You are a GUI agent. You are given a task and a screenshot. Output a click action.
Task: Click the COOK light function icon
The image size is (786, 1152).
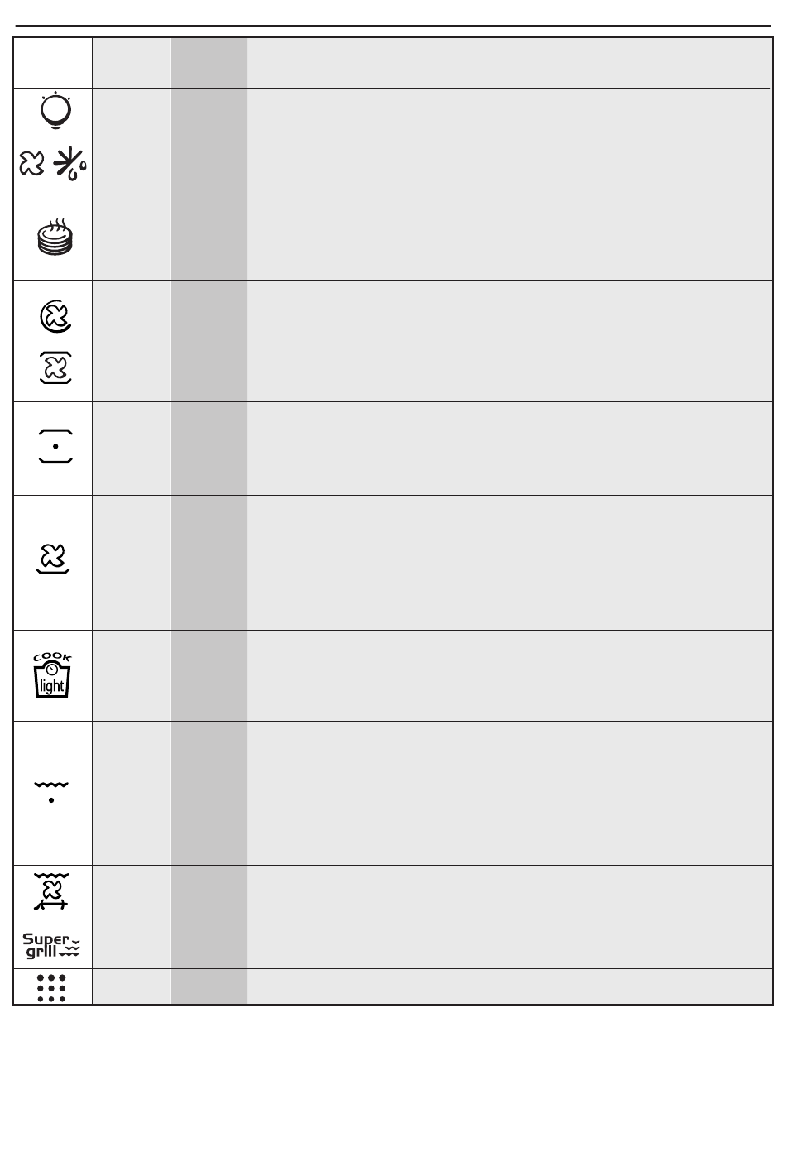(x=52, y=675)
